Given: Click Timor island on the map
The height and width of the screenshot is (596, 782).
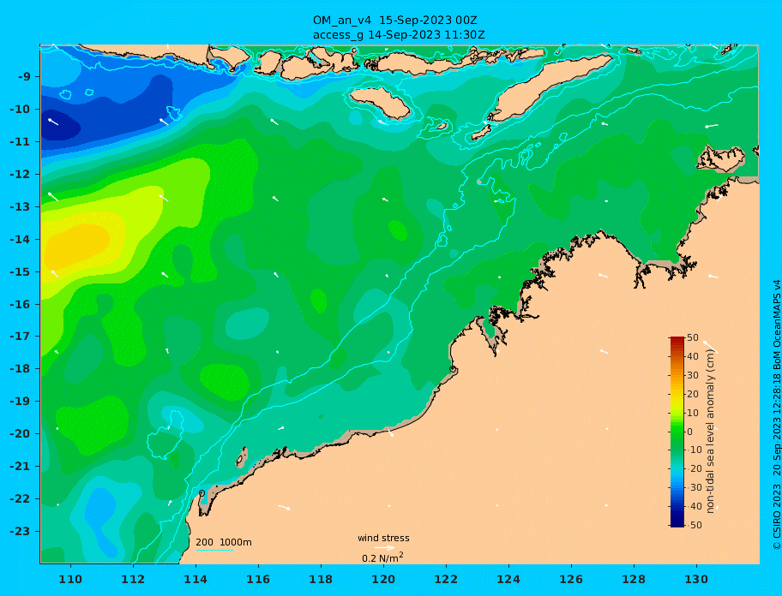Looking at the screenshot, I should [549, 88].
